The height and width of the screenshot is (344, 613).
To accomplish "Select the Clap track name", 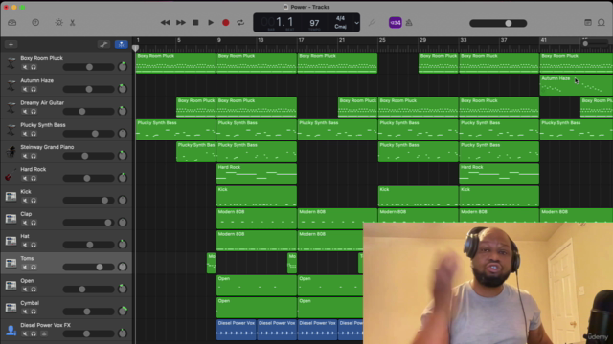I will [26, 214].
